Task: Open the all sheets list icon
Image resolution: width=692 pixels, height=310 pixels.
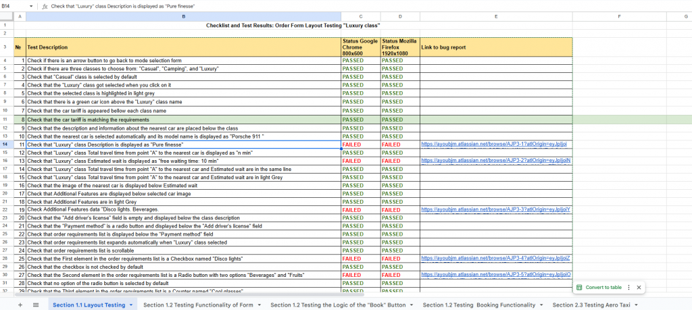Action: 36,305
